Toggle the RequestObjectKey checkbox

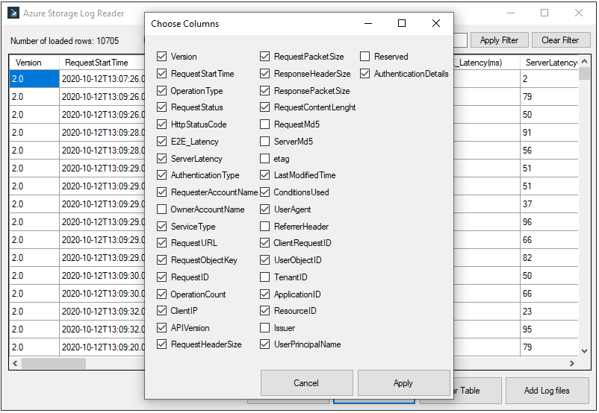pos(161,260)
